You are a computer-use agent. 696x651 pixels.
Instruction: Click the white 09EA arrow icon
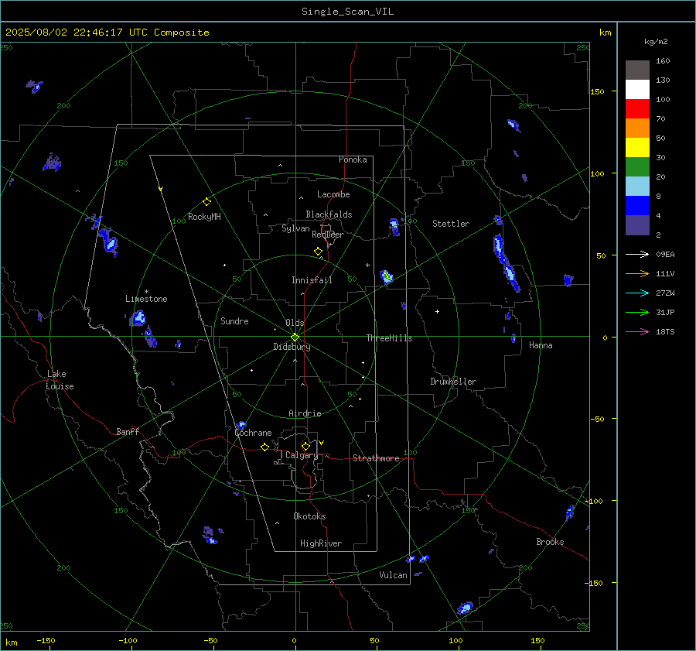click(x=637, y=254)
